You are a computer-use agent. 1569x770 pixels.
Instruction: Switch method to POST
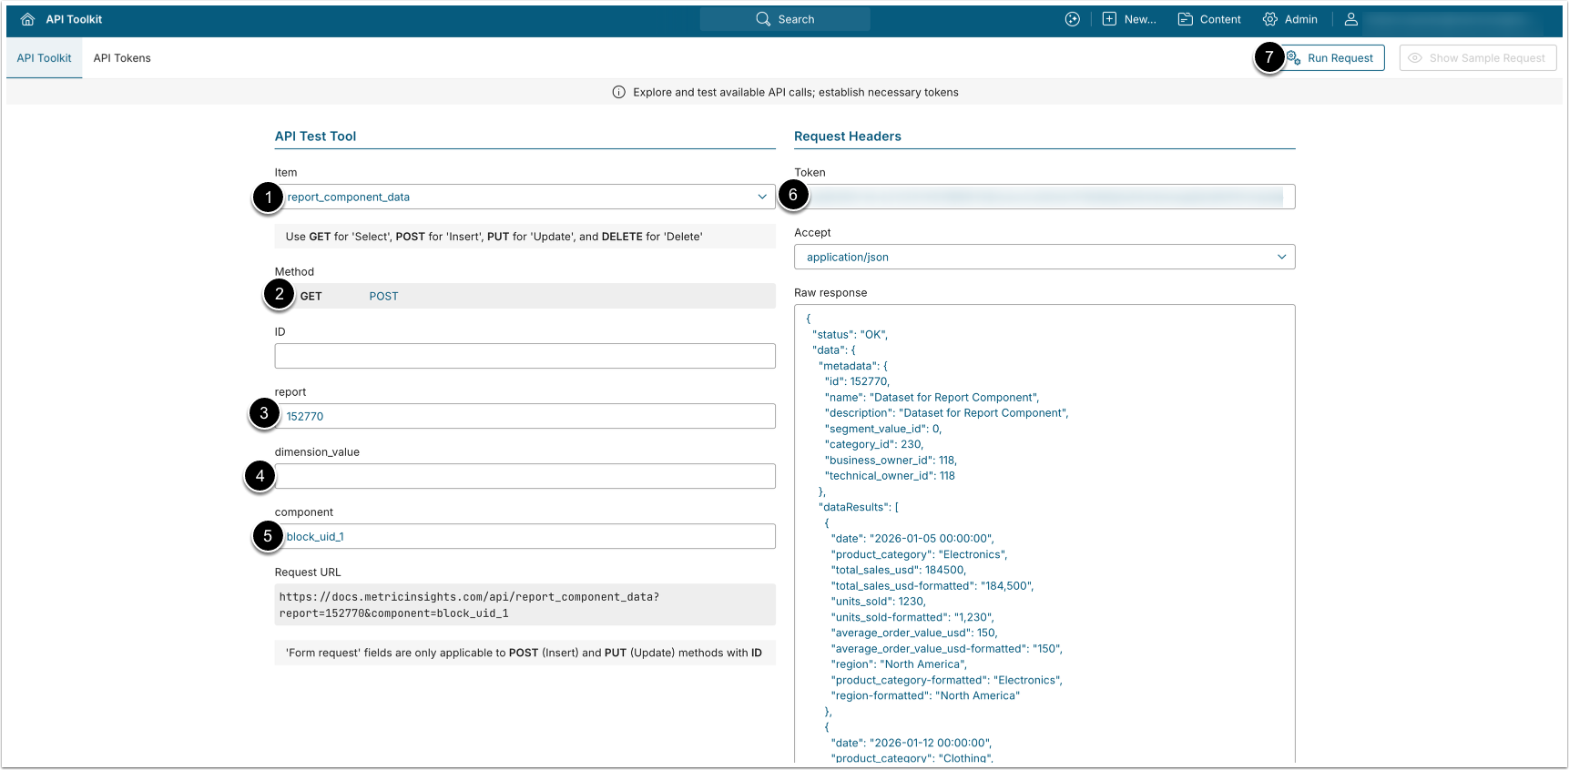tap(383, 296)
